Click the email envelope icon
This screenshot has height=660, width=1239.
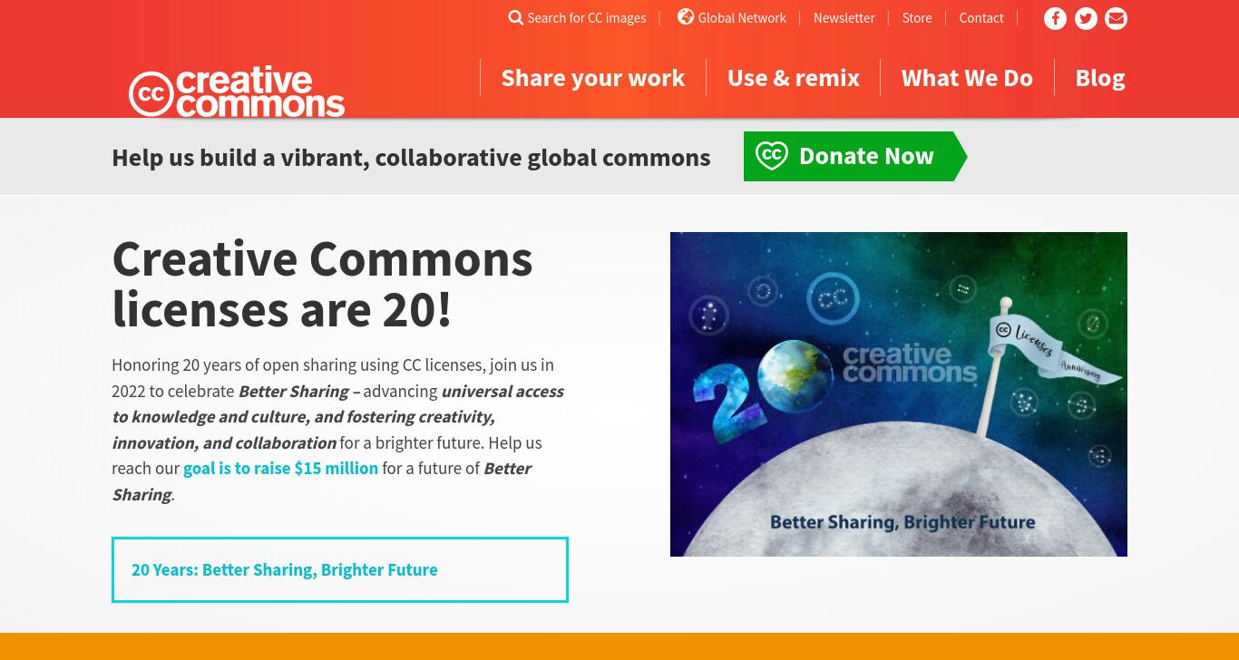(x=1117, y=18)
